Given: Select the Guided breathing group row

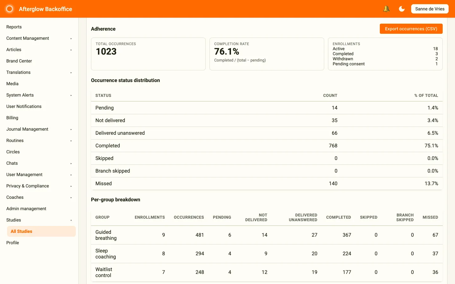Looking at the screenshot, I should click(267, 235).
